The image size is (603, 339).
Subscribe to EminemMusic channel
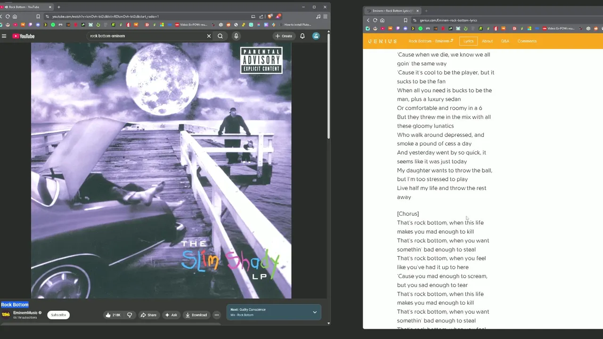[58, 315]
